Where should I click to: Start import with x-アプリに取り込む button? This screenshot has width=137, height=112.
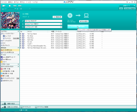pos(78,26)
